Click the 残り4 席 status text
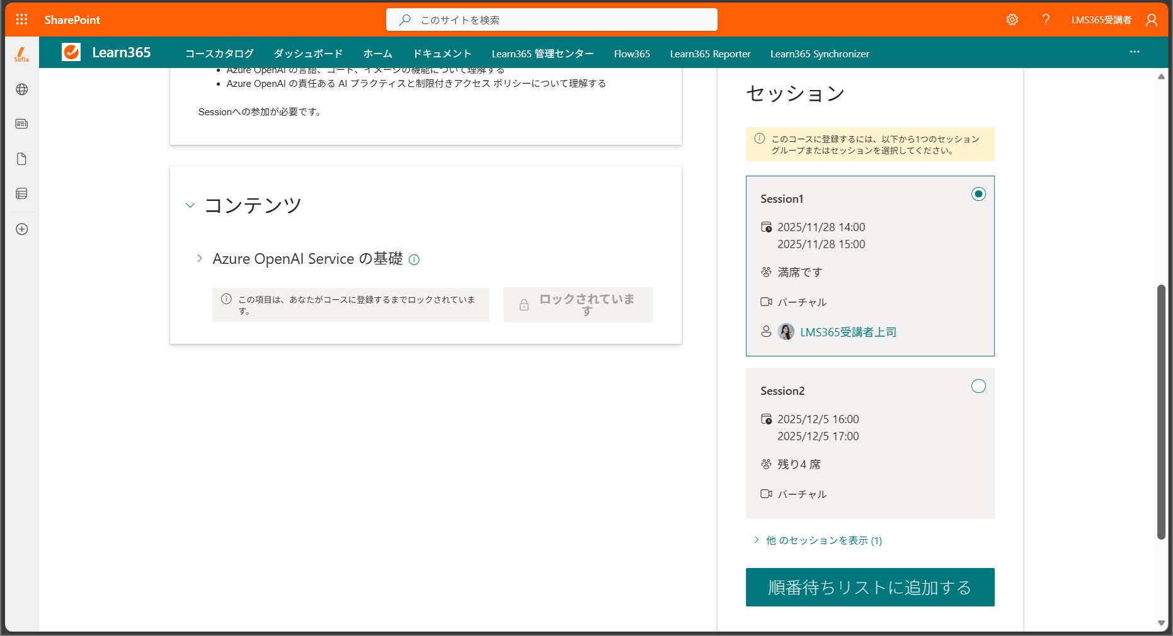The width and height of the screenshot is (1173, 636). [x=799, y=464]
